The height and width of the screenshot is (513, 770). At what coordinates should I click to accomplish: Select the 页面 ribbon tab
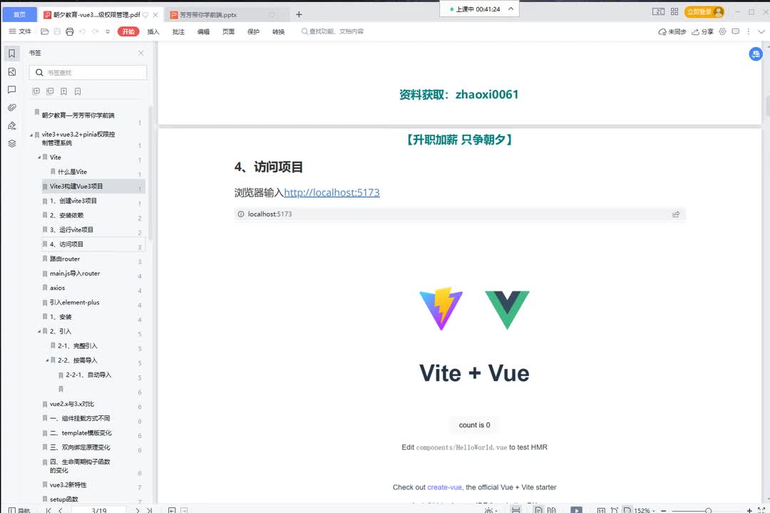point(228,31)
